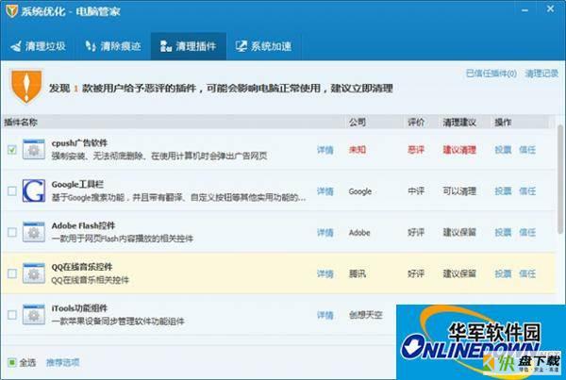Click the 清理建议 column header
566x380 pixels.
459,123
